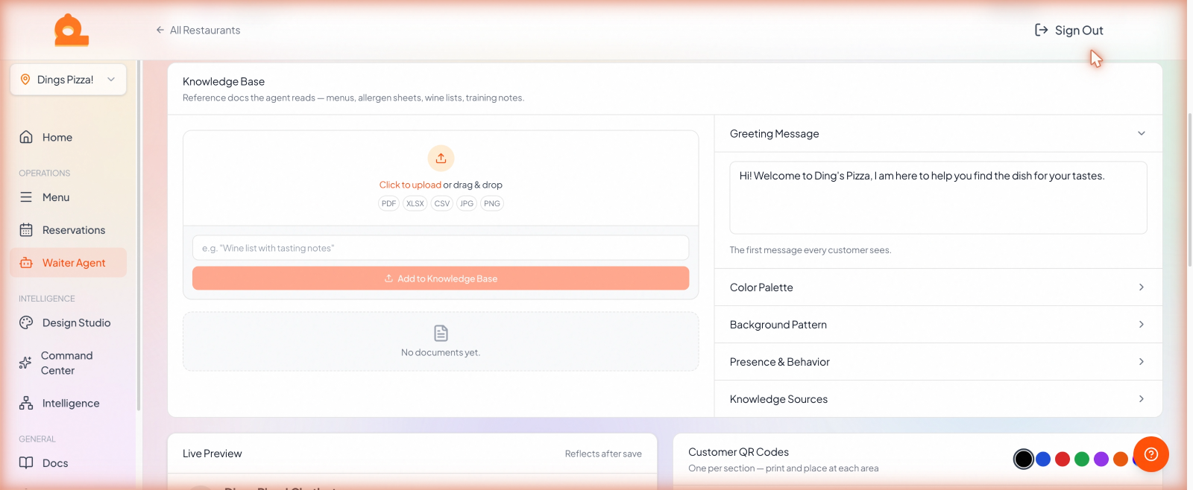Click the 'Click to upload' link
This screenshot has width=1193, height=490.
coord(410,185)
